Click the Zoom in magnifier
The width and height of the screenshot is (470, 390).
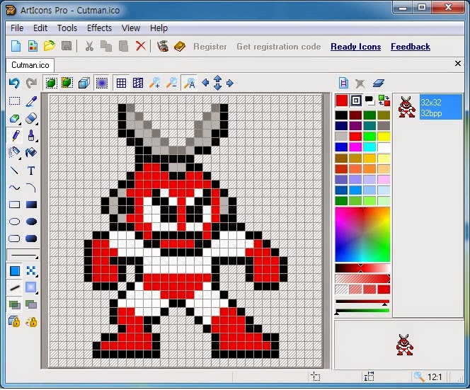[155, 83]
